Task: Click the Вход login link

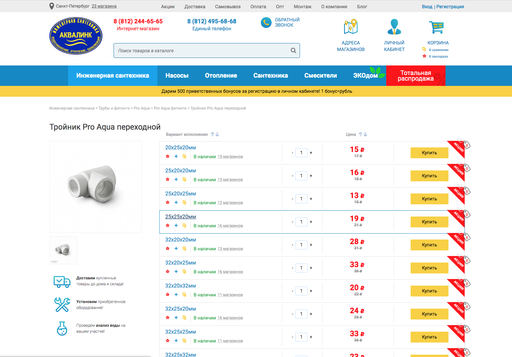Action: pyautogui.click(x=427, y=7)
